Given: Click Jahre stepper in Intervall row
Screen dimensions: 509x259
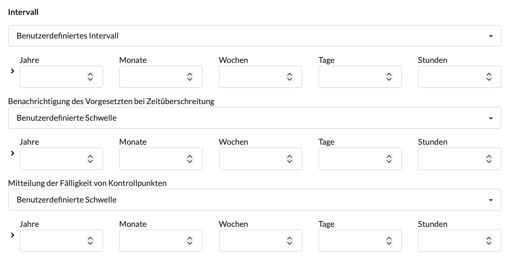Looking at the screenshot, I should 90,77.
